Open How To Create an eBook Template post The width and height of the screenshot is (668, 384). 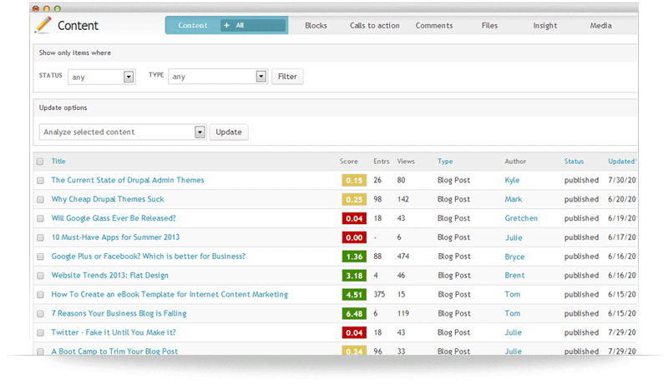170,294
